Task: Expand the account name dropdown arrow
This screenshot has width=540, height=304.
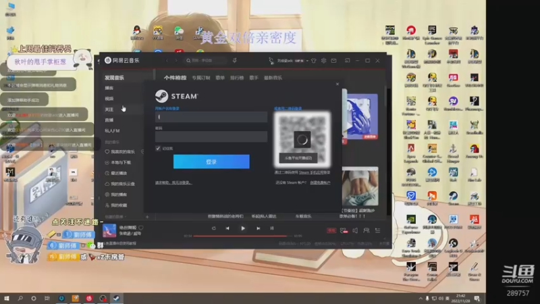Action: click(x=307, y=61)
